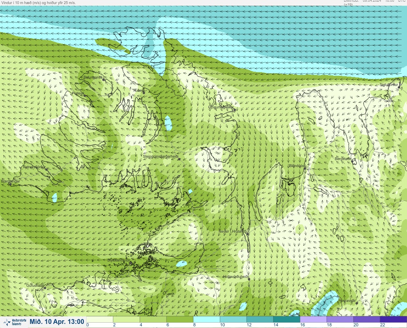407x328 pixels.
Task: Select the 6–8 m/s dark green legend swatch
Action: click(x=180, y=319)
